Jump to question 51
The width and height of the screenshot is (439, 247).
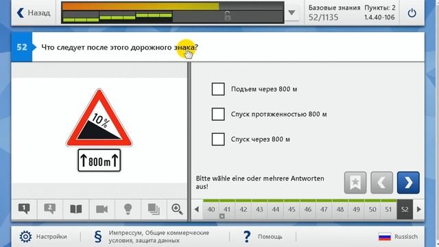pos(388,209)
